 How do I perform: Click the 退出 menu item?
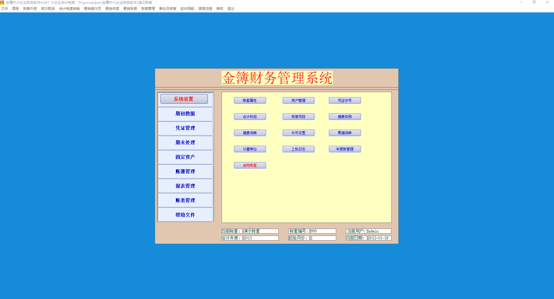231,9
